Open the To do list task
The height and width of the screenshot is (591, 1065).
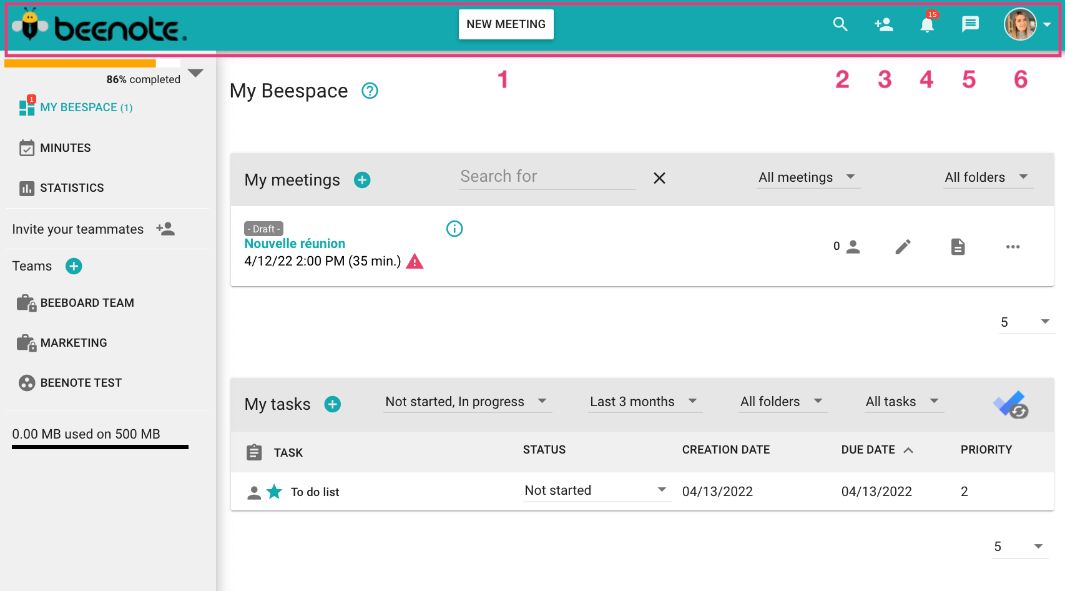pos(315,492)
